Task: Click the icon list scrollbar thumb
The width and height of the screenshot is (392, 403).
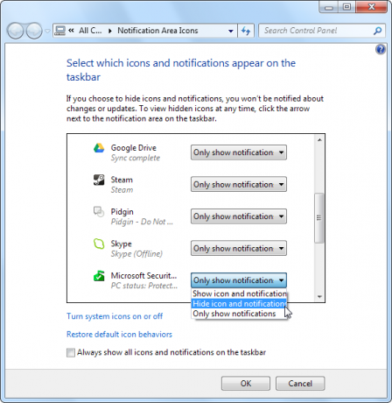Action: click(319, 218)
